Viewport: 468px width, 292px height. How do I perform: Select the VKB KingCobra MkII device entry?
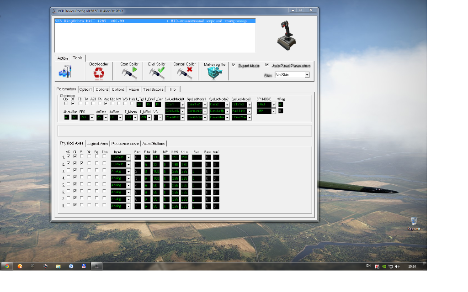[x=155, y=21]
